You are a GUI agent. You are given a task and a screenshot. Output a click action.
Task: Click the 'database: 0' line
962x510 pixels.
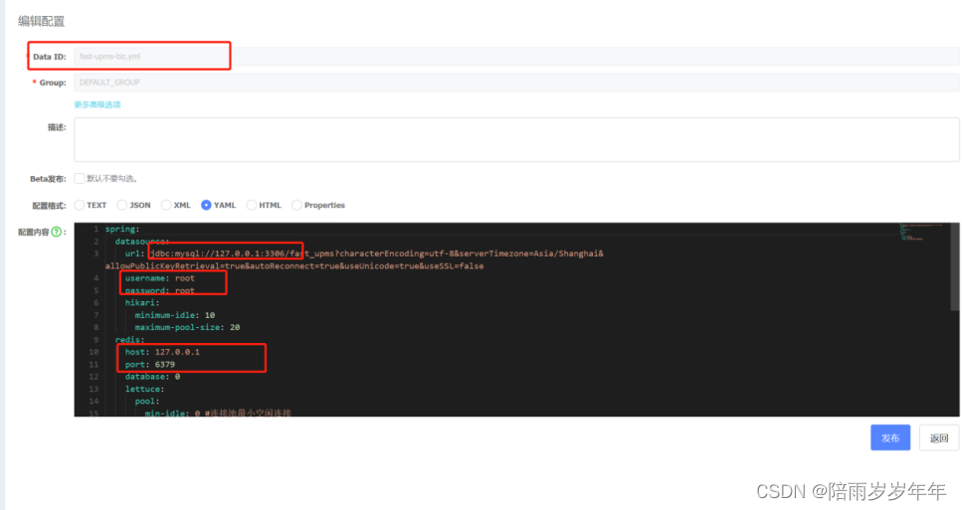point(152,377)
